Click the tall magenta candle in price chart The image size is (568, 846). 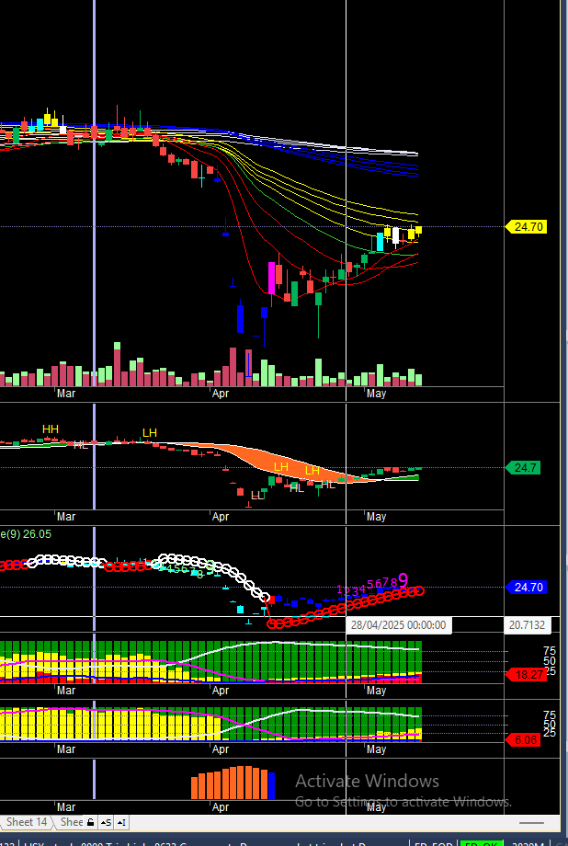click(x=271, y=279)
